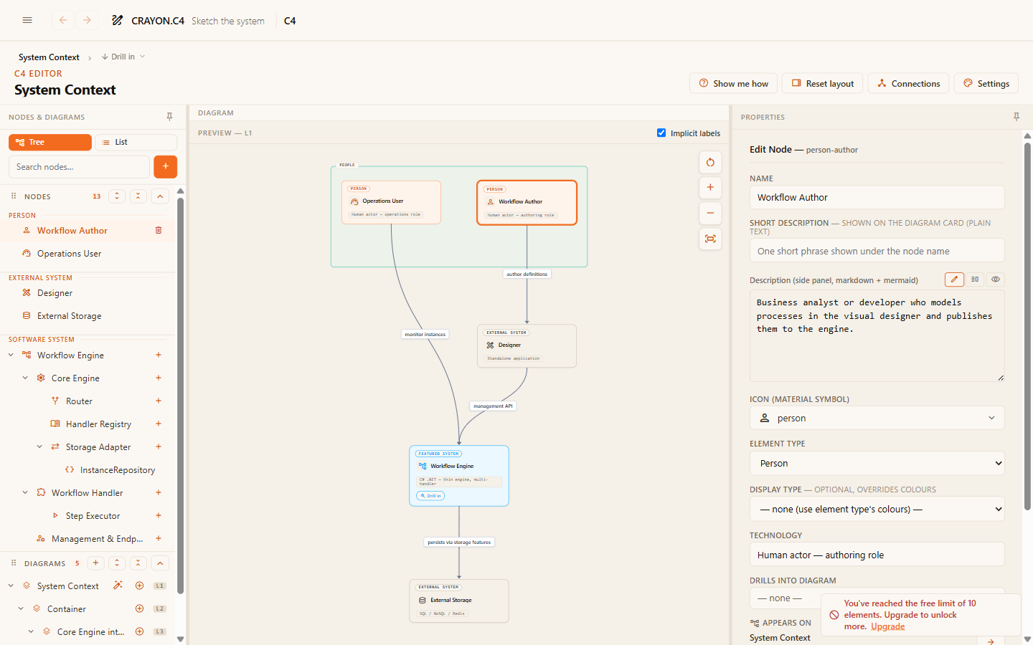1033x645 pixels.
Task: Click the Search nodes input field
Action: click(79, 166)
